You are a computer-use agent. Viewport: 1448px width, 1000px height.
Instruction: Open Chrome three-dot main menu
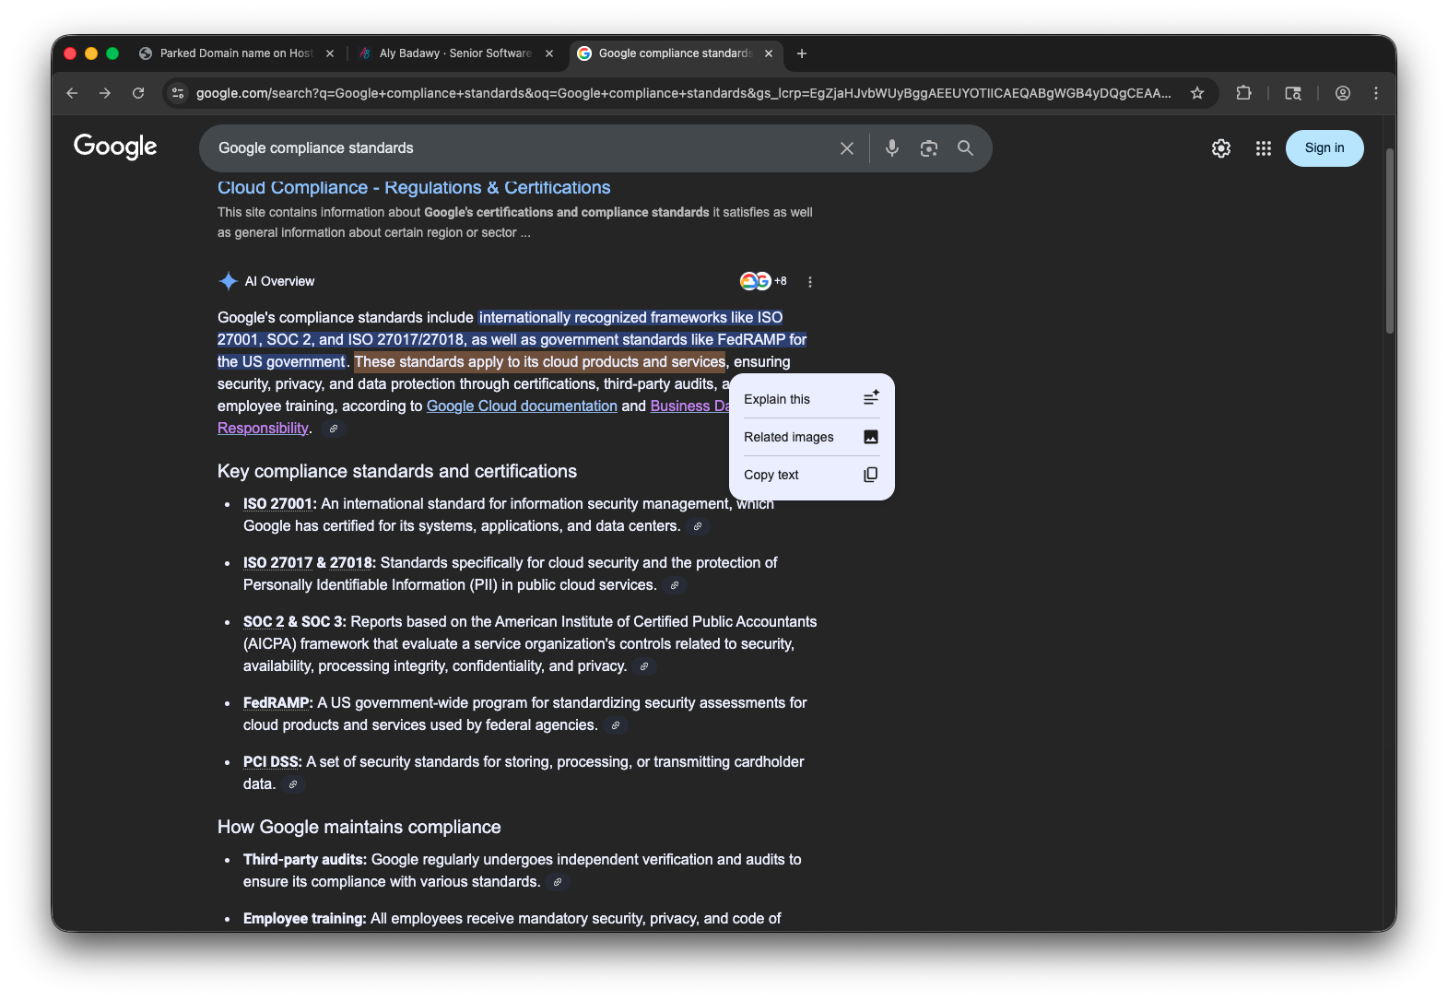[1375, 93]
